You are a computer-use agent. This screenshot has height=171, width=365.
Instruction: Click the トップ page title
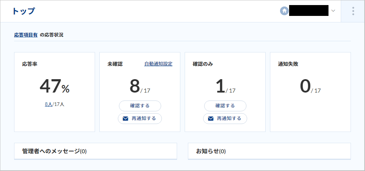tap(23, 11)
